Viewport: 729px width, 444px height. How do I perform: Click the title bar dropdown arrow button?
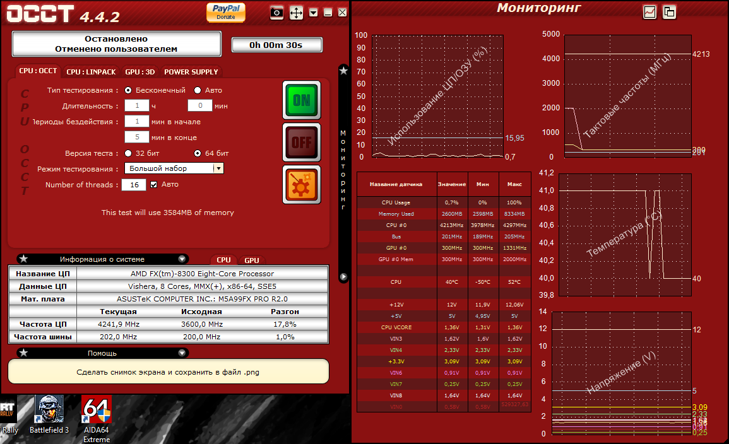(x=313, y=13)
